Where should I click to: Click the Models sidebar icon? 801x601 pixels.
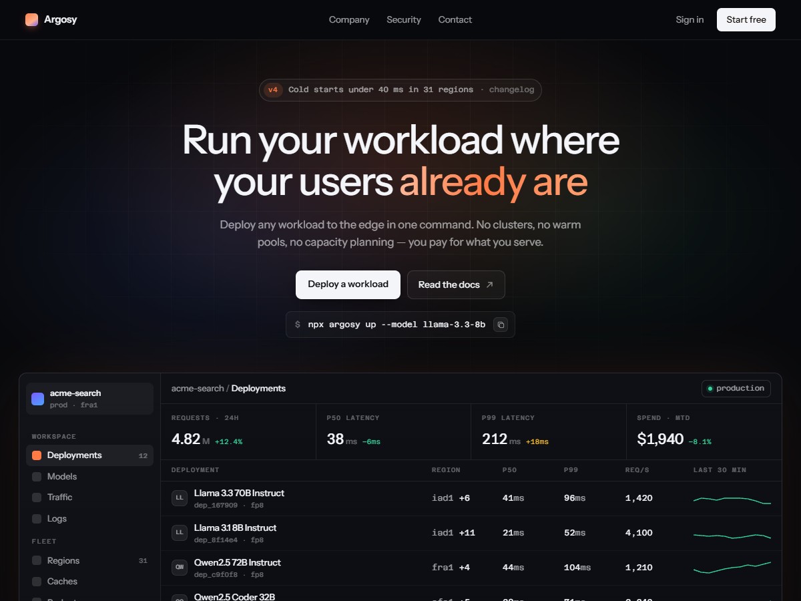(x=37, y=477)
